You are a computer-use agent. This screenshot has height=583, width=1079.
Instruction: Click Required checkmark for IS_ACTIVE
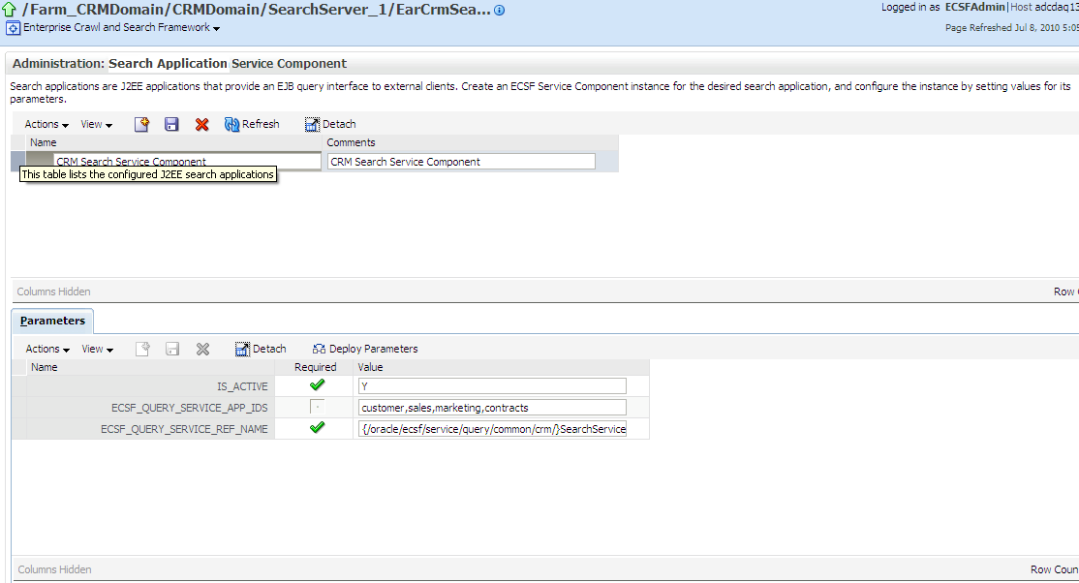point(318,385)
